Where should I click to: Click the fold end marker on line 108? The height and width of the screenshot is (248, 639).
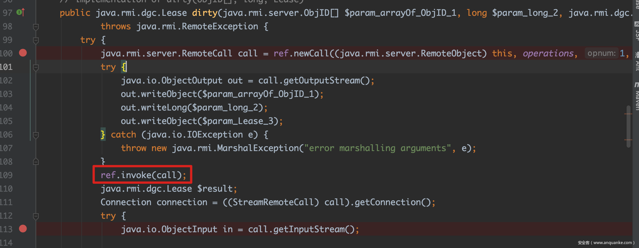(36, 162)
